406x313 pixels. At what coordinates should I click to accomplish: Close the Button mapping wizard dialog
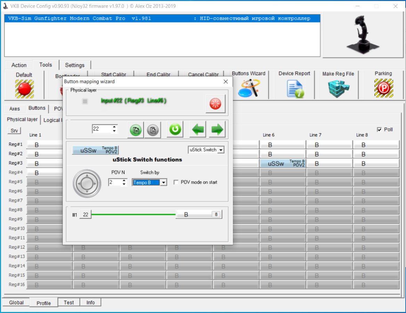pos(226,82)
